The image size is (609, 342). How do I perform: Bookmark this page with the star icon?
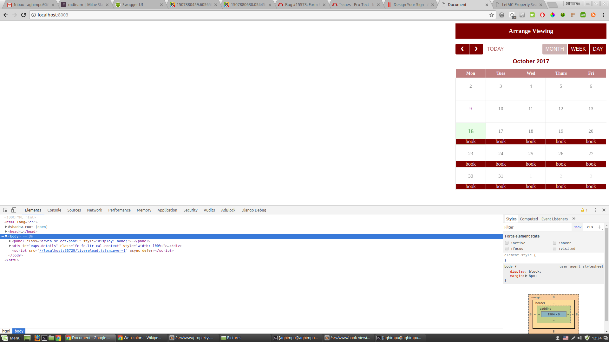(x=492, y=15)
